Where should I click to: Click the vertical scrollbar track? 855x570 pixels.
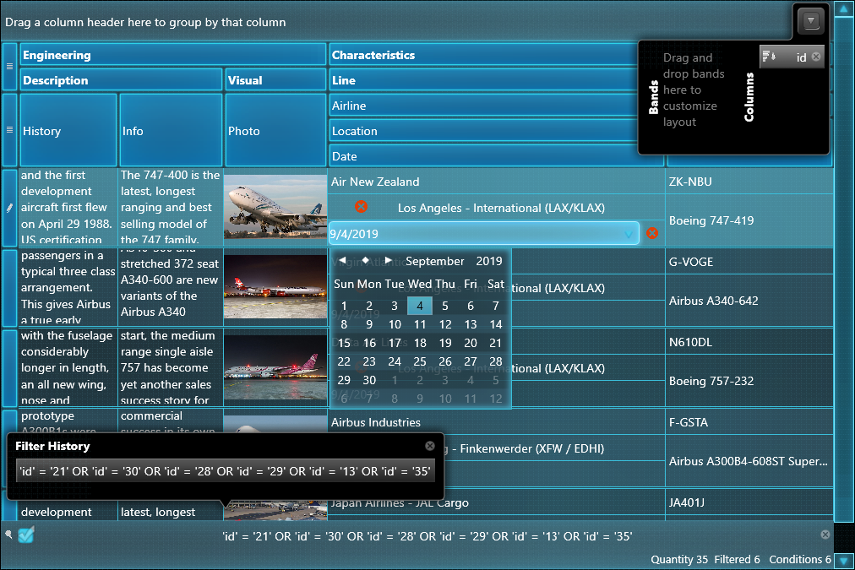coord(843,269)
